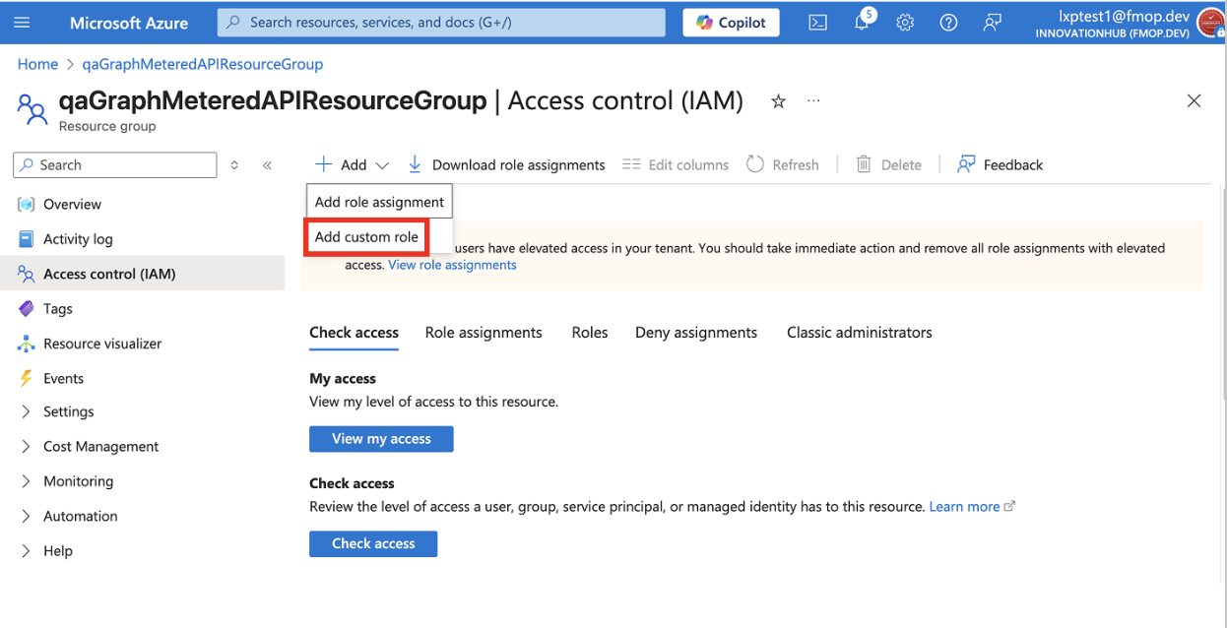
Task: Open the help question mark icon
Action: coord(948,23)
